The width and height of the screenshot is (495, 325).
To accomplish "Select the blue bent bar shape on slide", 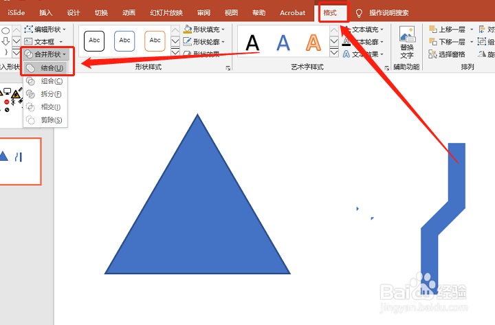I will (443, 218).
